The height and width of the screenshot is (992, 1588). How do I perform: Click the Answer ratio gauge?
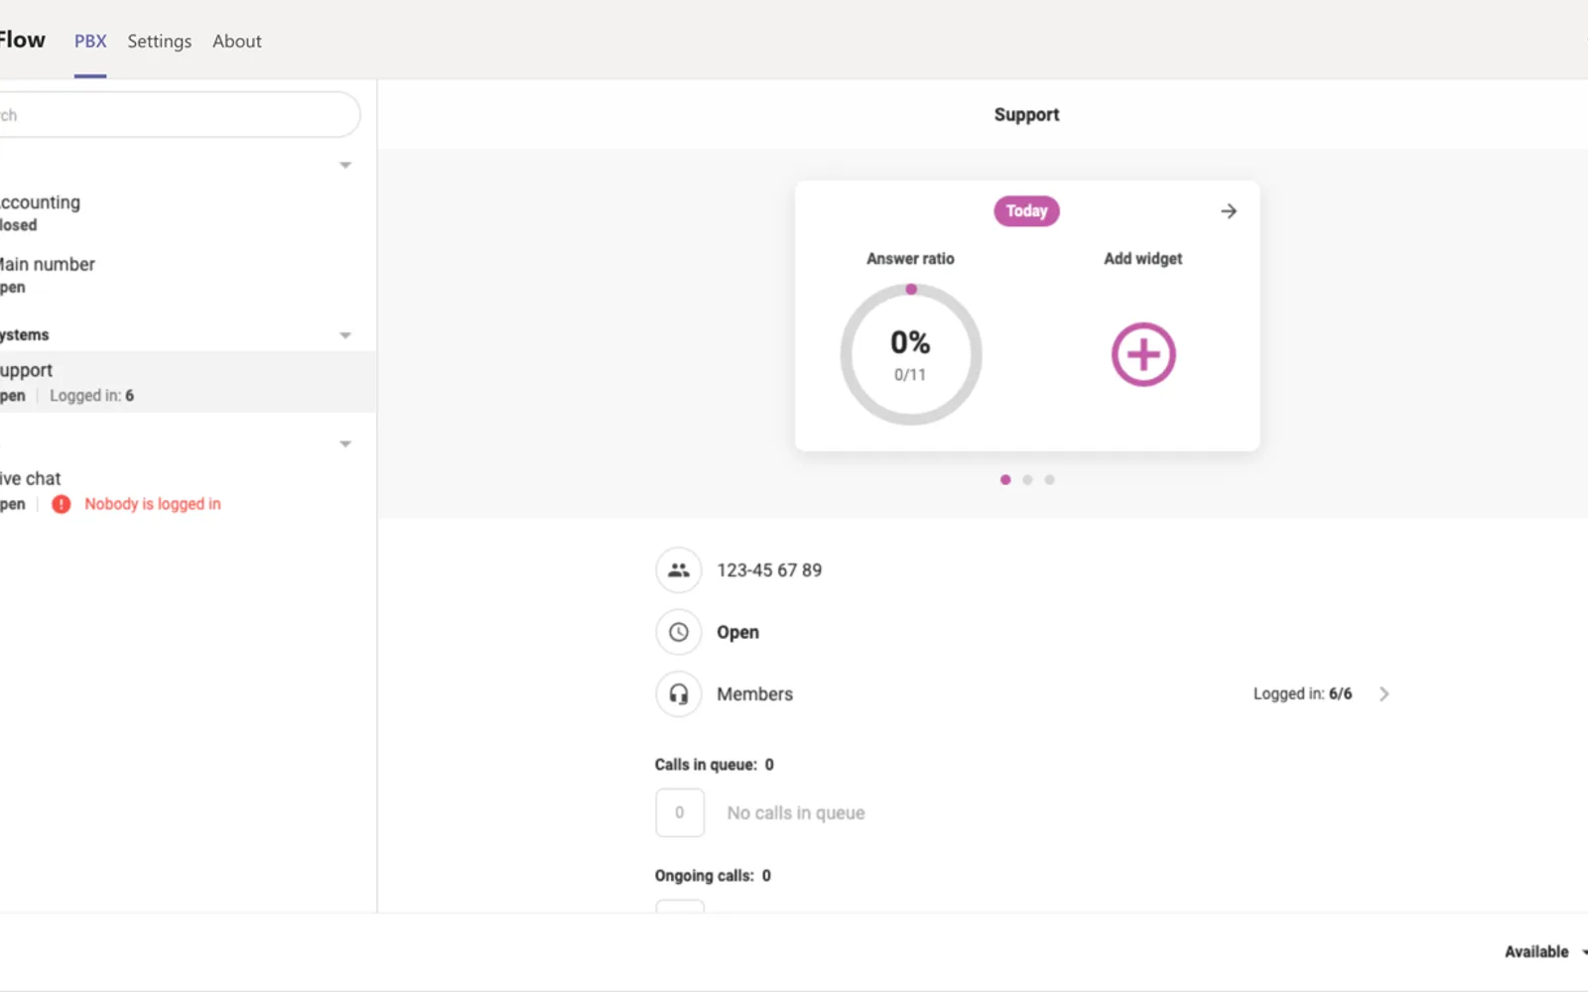pyautogui.click(x=910, y=355)
